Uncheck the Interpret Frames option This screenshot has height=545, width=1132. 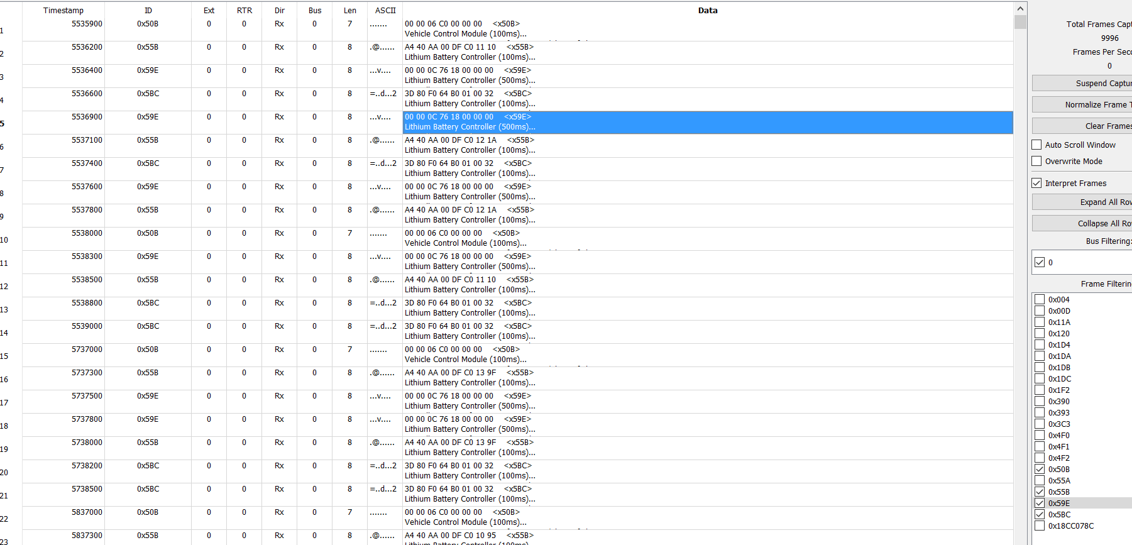coord(1037,184)
